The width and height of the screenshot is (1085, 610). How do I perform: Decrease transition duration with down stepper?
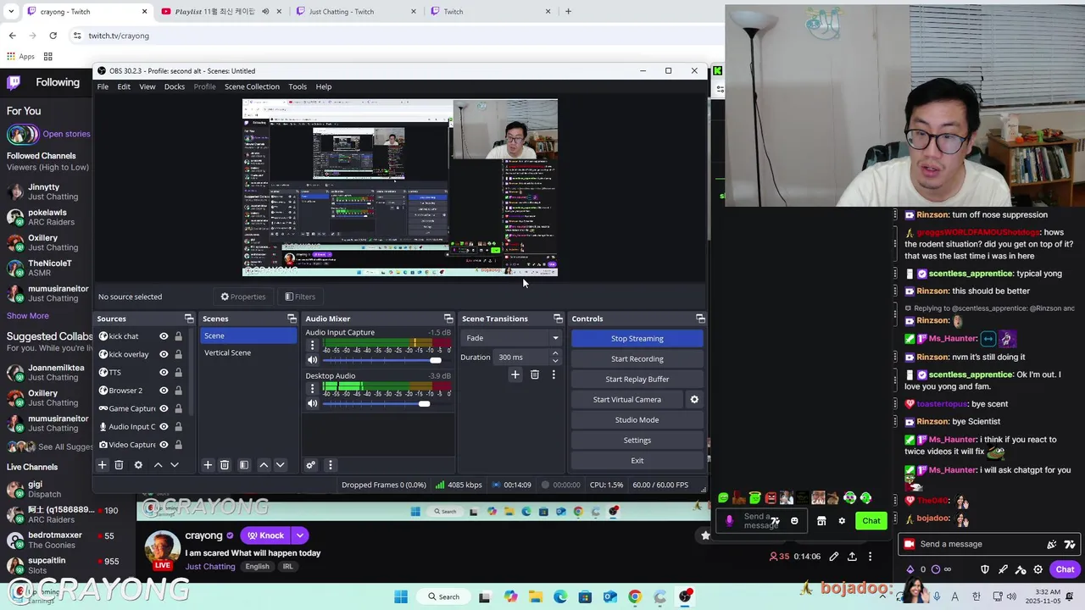555,361
